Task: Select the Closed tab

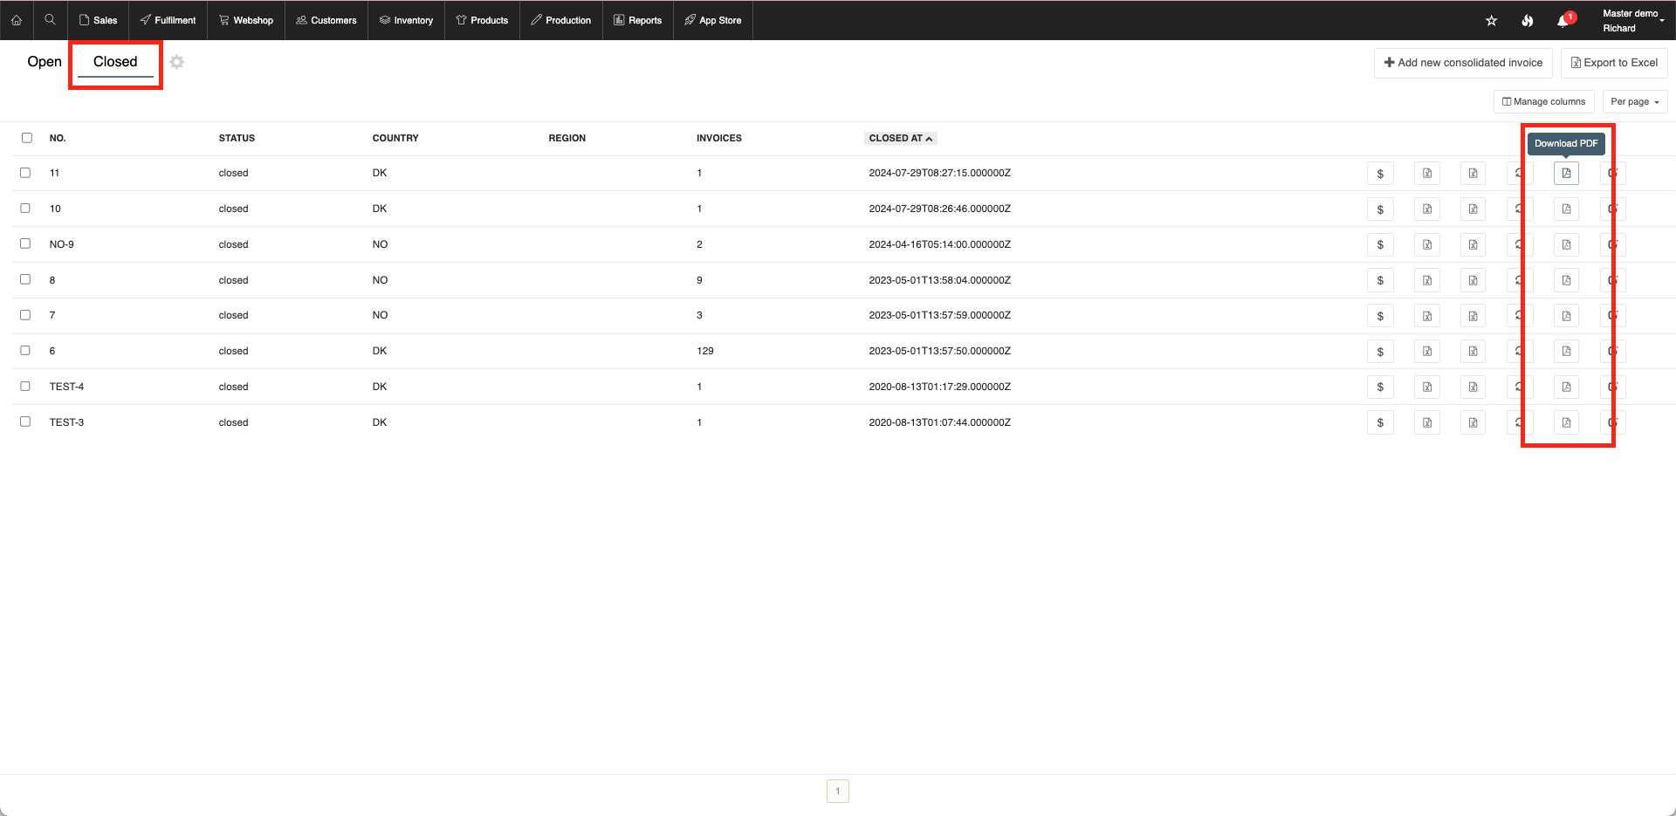Action: [x=115, y=62]
